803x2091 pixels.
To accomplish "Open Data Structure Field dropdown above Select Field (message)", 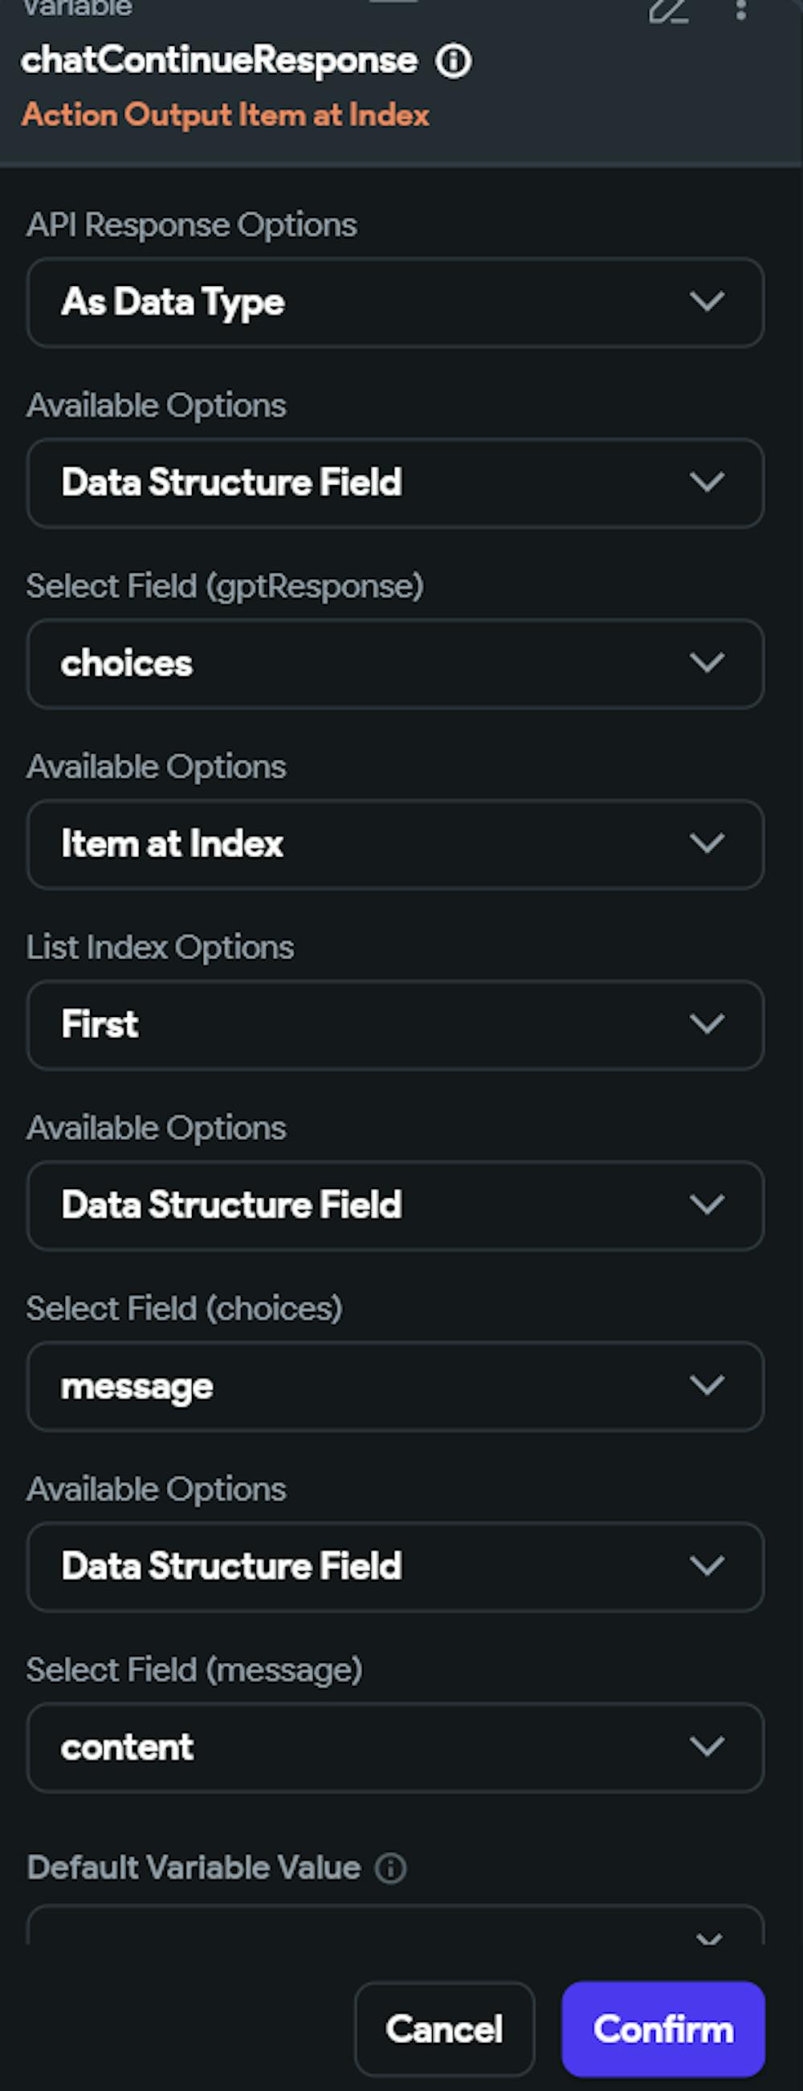I will click(x=395, y=1566).
